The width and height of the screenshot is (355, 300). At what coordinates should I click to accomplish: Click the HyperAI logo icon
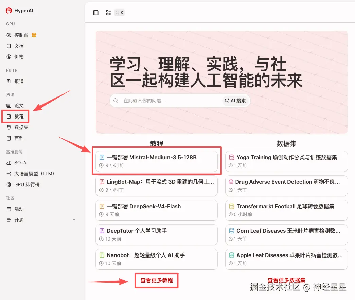pyautogui.click(x=9, y=11)
